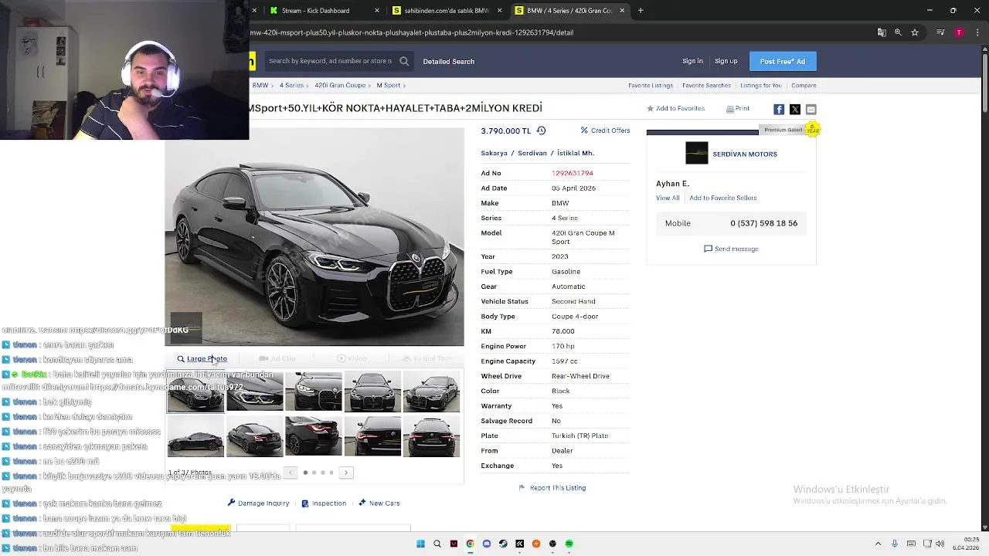This screenshot has width=989, height=556.
Task: Open Damage Inquiry link
Action: (x=258, y=503)
